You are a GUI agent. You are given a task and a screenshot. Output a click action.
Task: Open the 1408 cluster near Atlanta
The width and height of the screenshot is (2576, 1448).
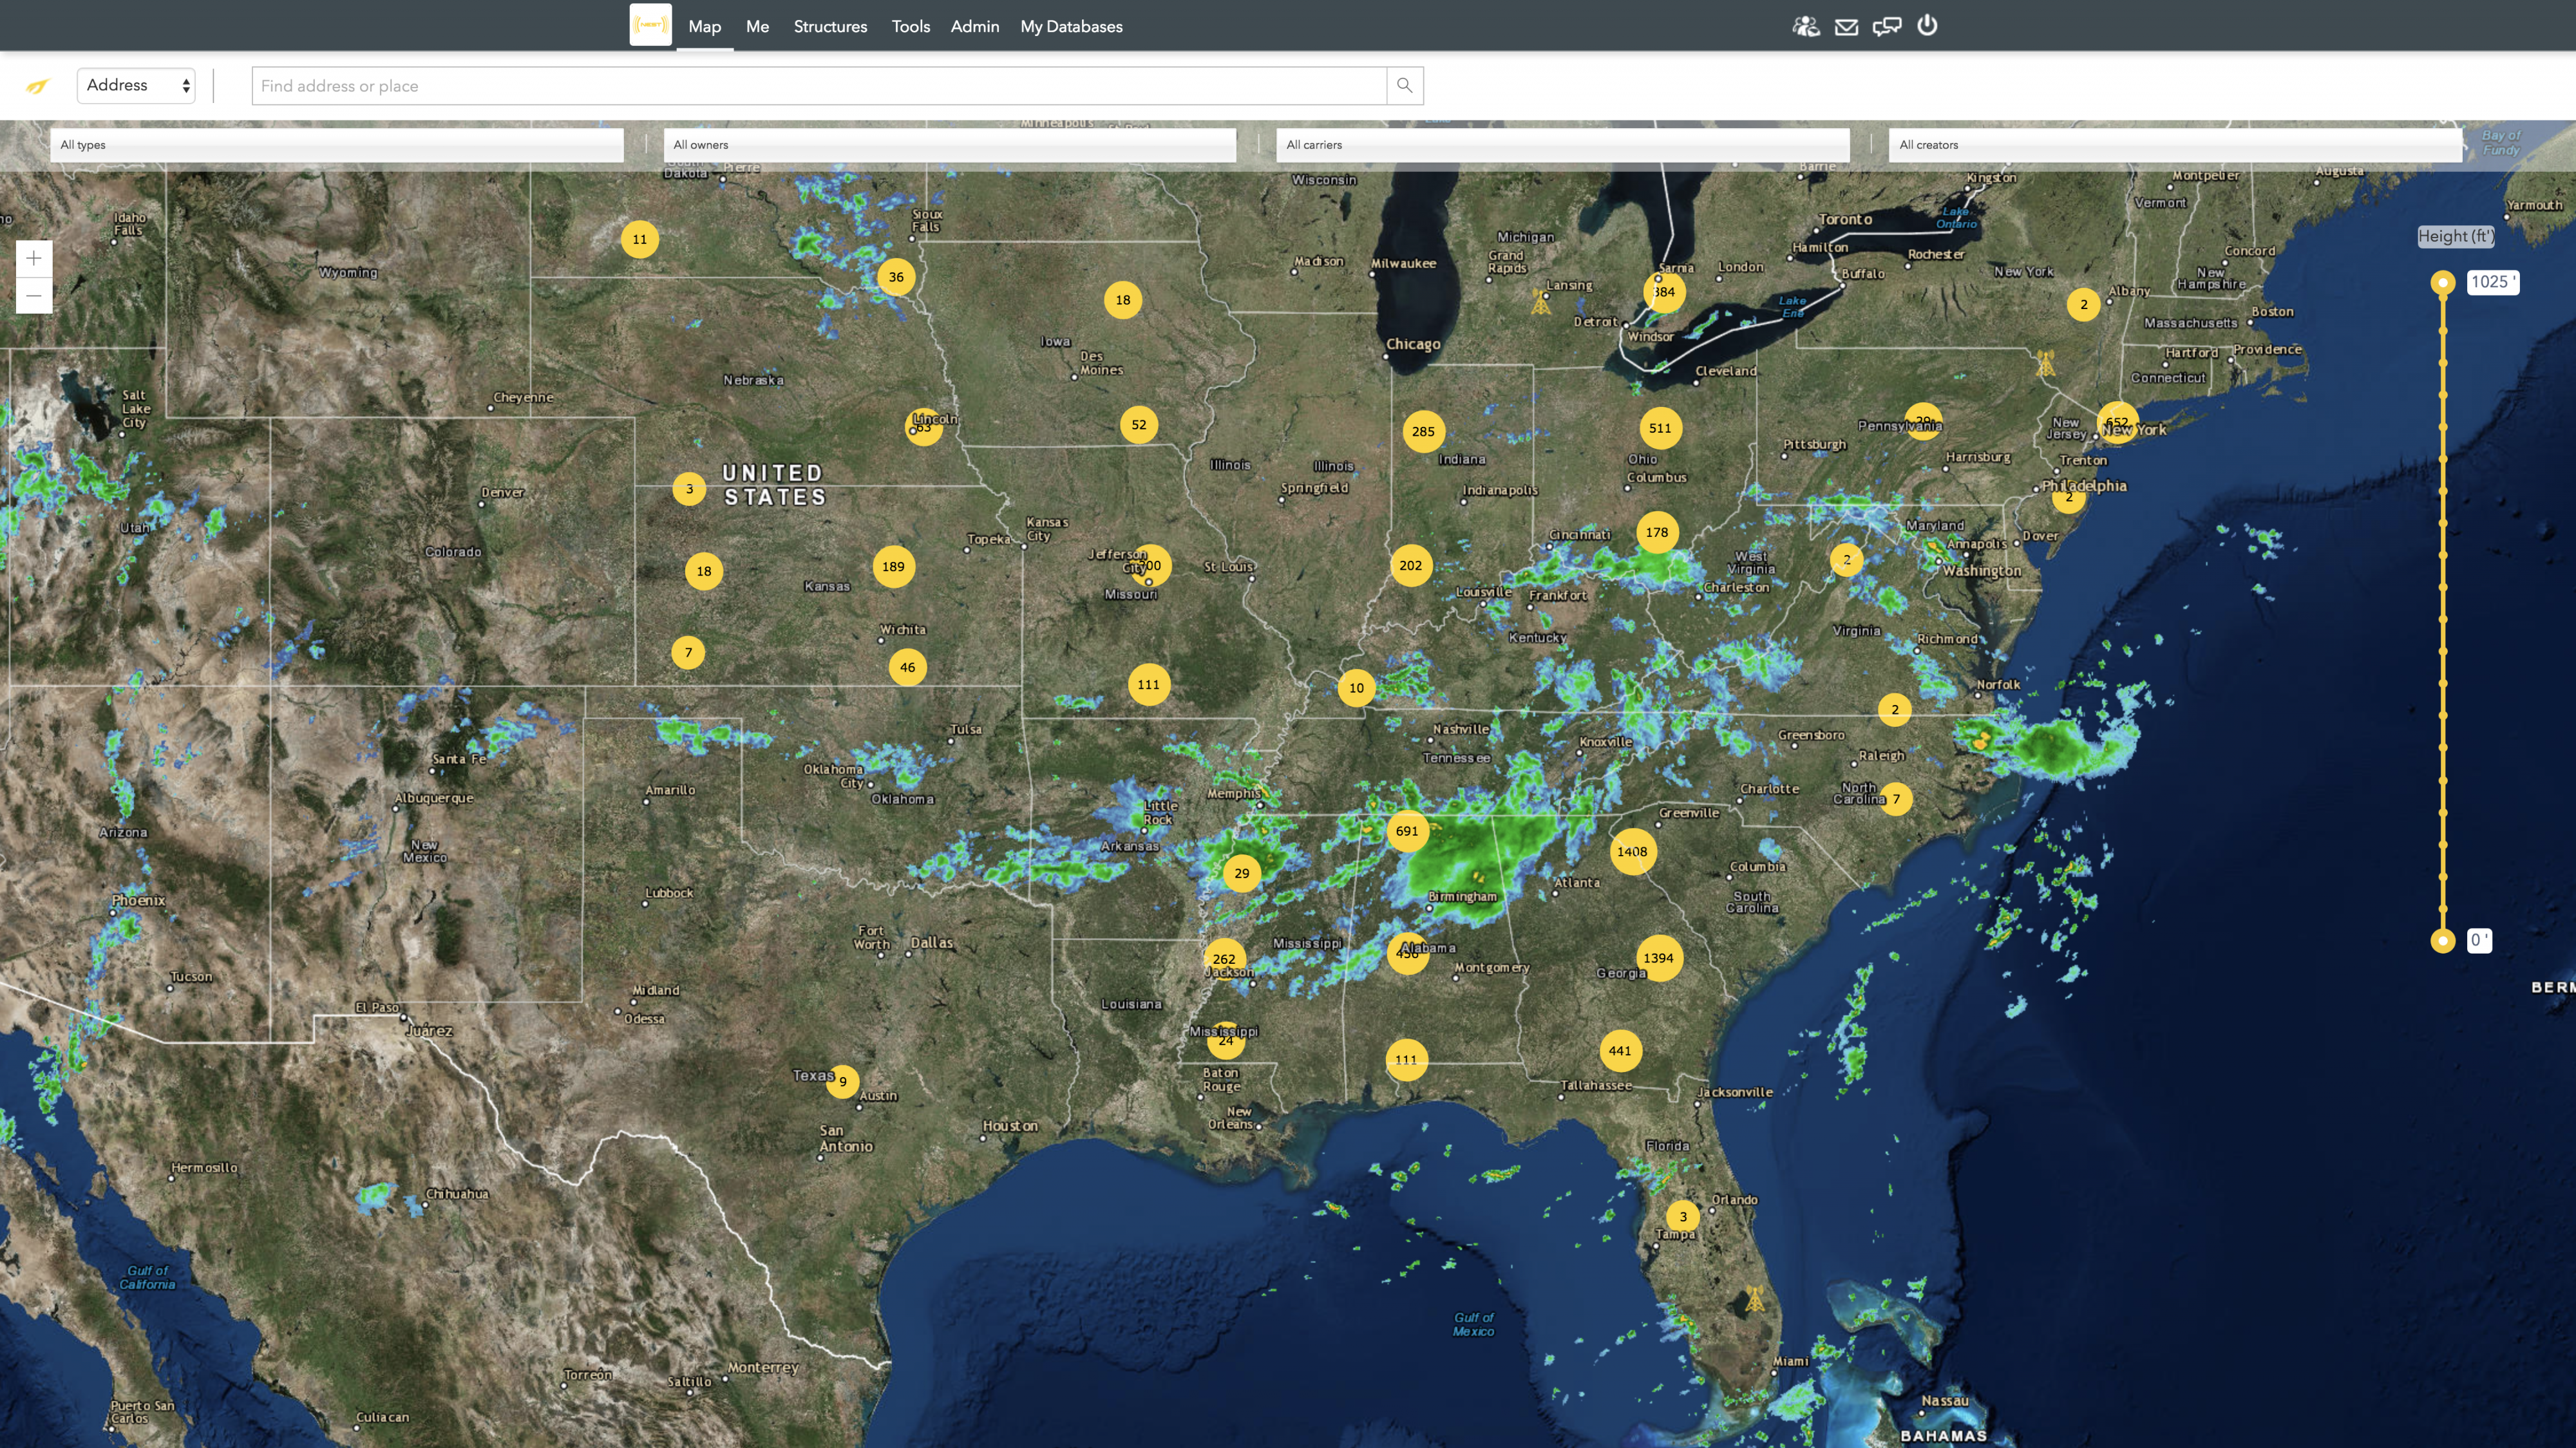point(1632,852)
